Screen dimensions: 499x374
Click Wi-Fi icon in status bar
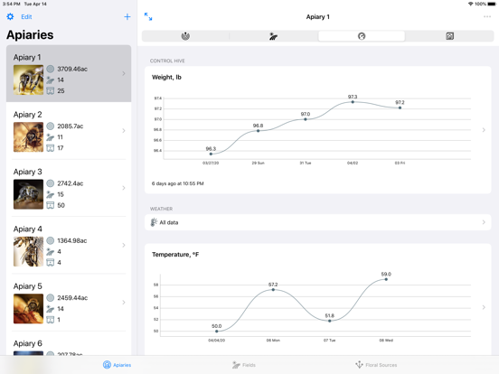470,4
